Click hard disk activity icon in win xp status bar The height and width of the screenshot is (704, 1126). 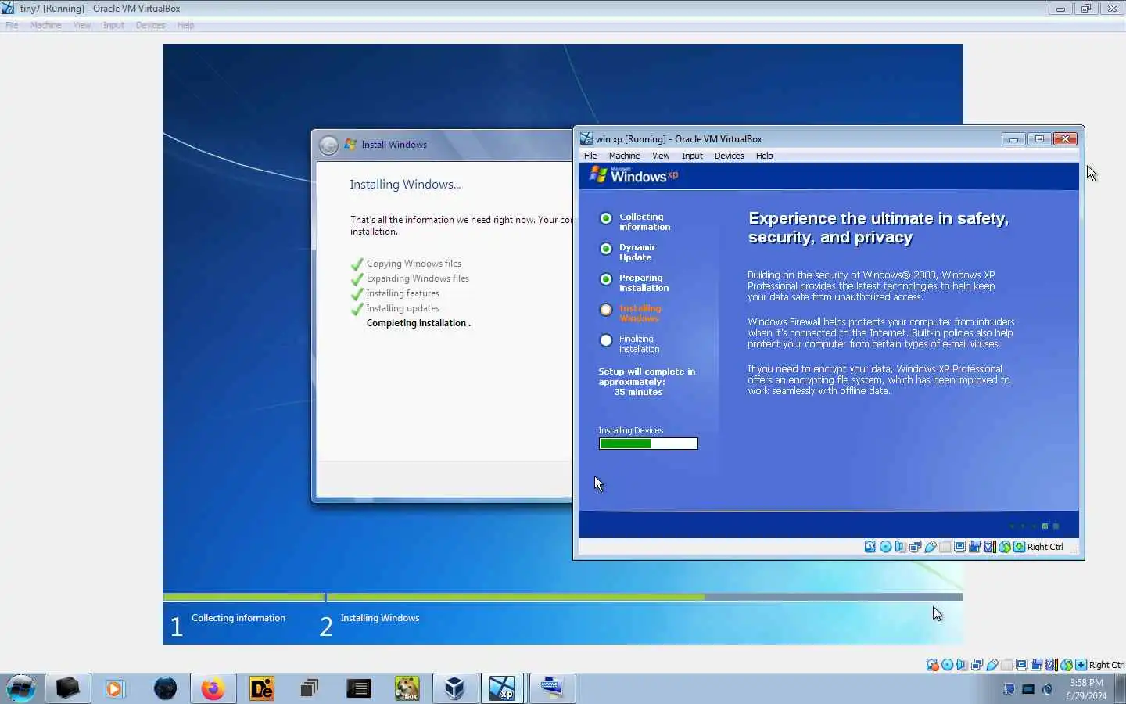click(870, 547)
